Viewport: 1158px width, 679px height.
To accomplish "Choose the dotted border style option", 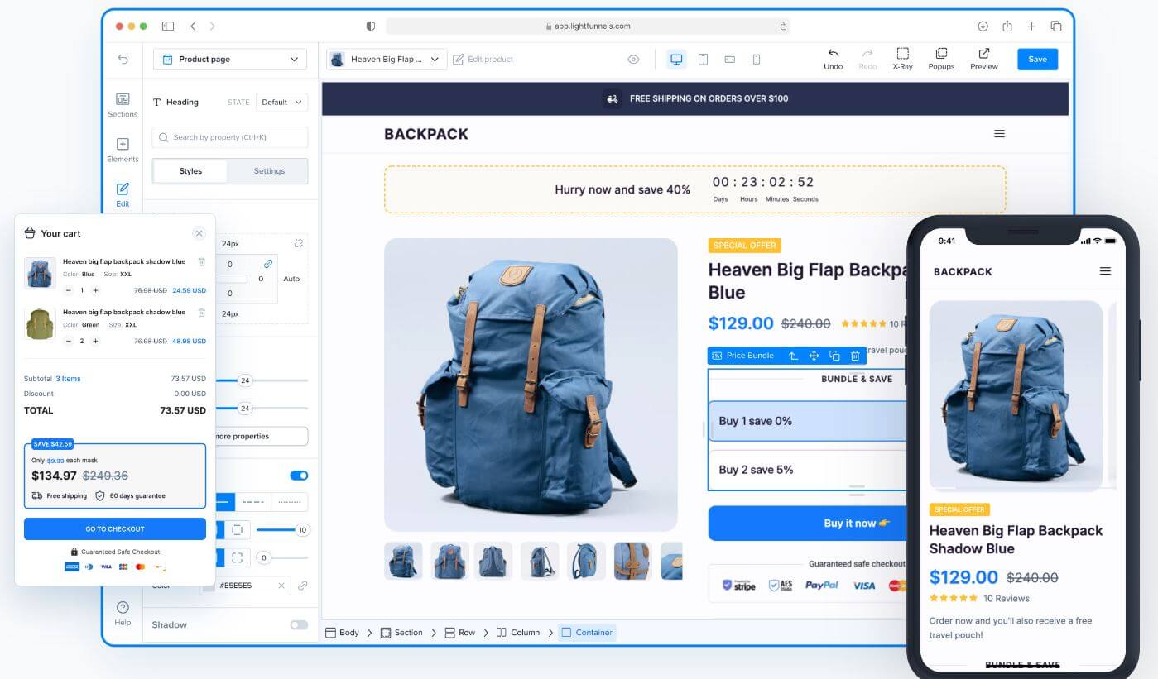I will coord(289,502).
